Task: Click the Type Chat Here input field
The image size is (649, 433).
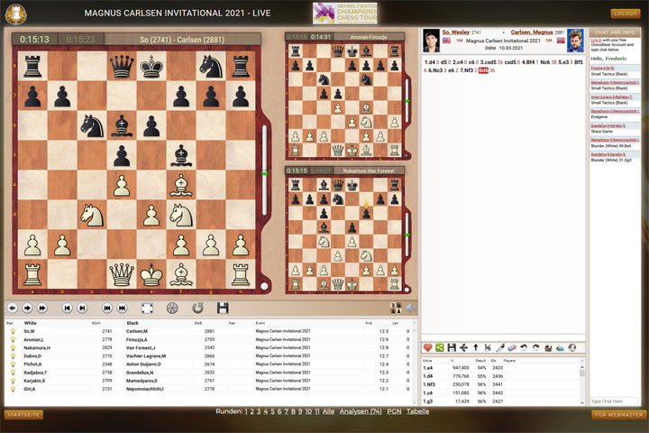Action: coord(614,401)
